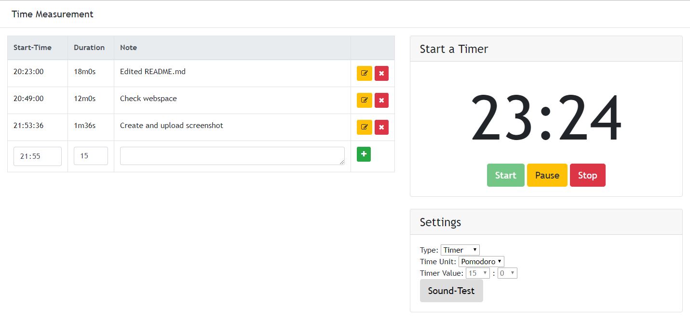
Task: Delete the "Create and upload screenshot" entry
Action: click(381, 127)
